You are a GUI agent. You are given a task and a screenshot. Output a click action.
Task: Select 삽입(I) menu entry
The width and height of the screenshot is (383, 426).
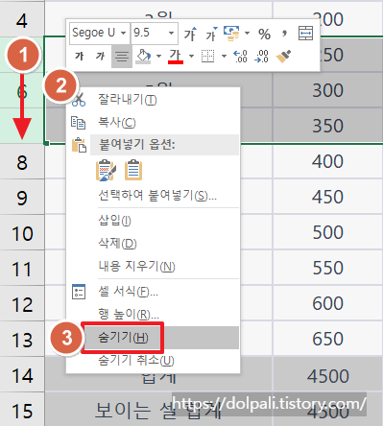[x=153, y=221]
